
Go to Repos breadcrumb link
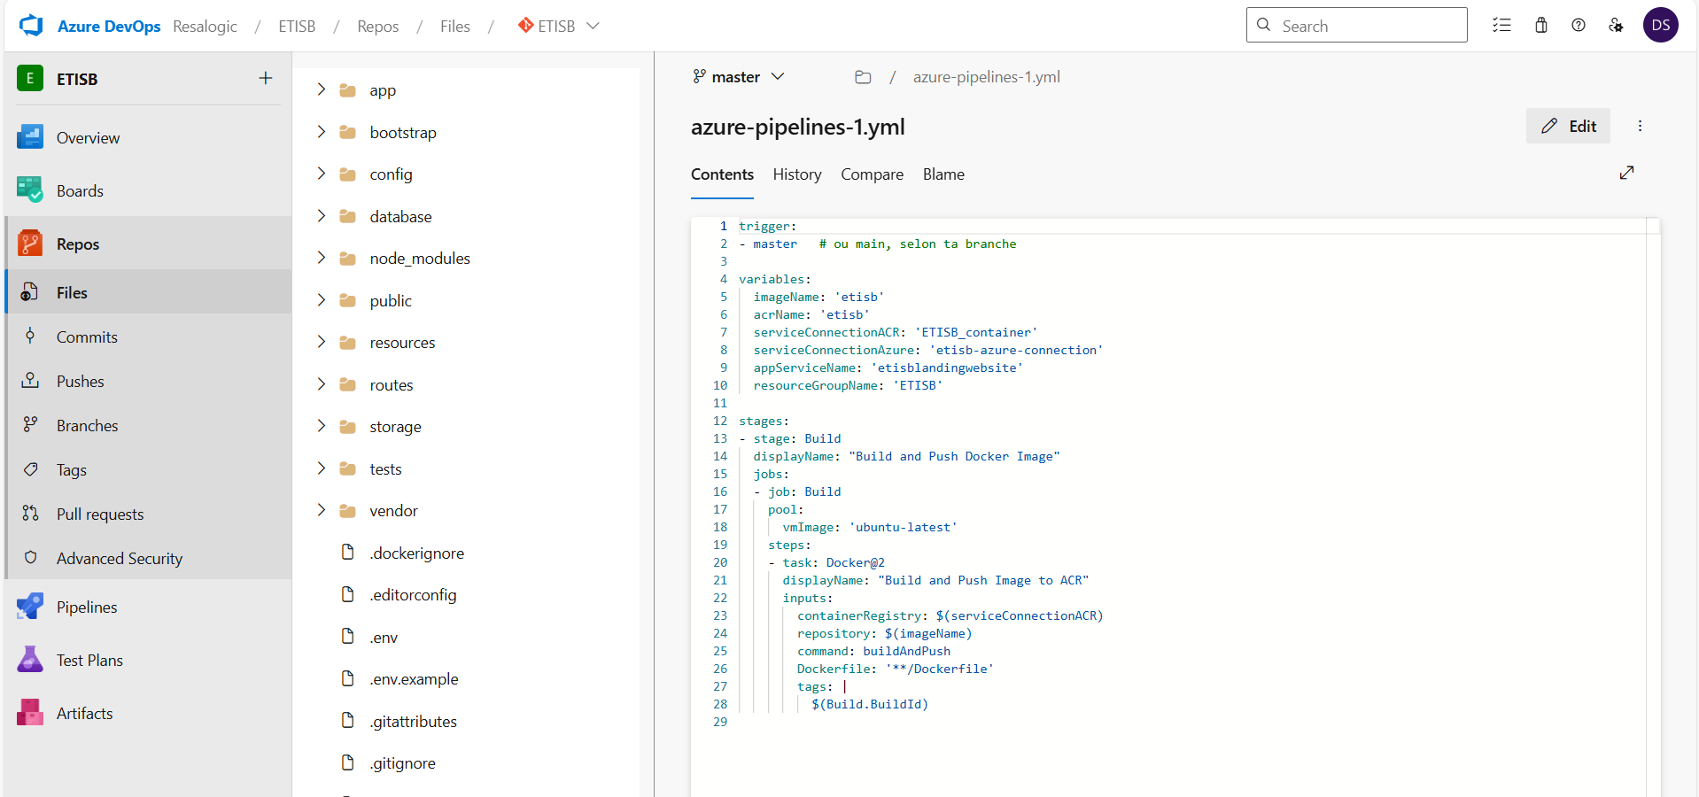(x=378, y=27)
